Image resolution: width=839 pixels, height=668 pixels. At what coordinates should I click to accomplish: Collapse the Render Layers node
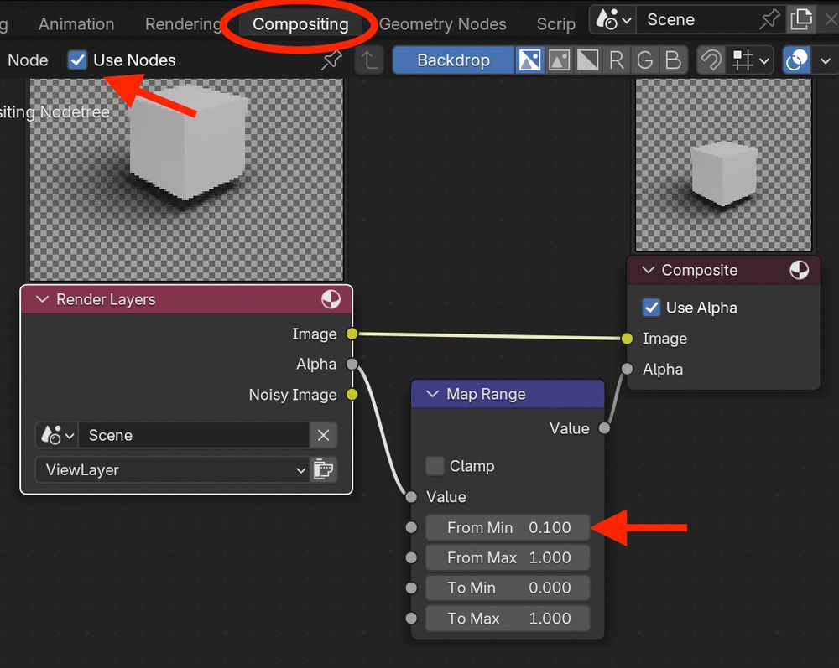(x=42, y=299)
